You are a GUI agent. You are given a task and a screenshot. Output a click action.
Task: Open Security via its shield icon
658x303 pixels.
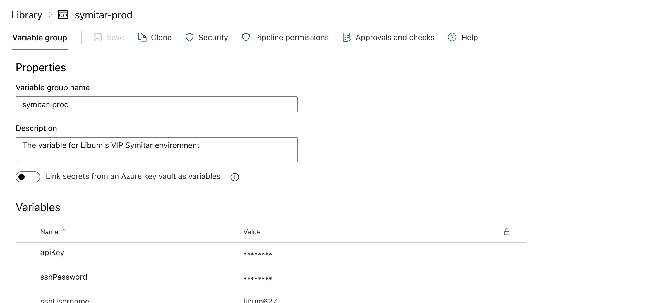click(x=189, y=37)
